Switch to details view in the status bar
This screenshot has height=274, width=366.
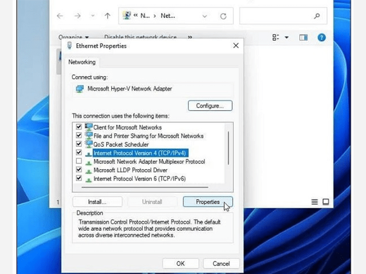(314, 202)
